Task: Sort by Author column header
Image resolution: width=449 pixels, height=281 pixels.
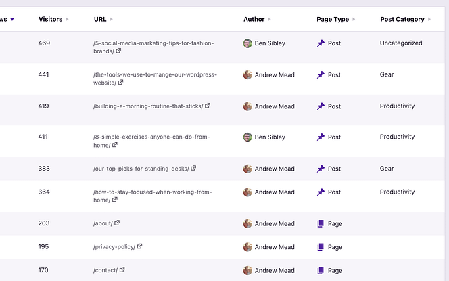Action: [254, 20]
